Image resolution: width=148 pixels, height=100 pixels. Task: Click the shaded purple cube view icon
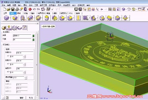[x=123, y=9]
